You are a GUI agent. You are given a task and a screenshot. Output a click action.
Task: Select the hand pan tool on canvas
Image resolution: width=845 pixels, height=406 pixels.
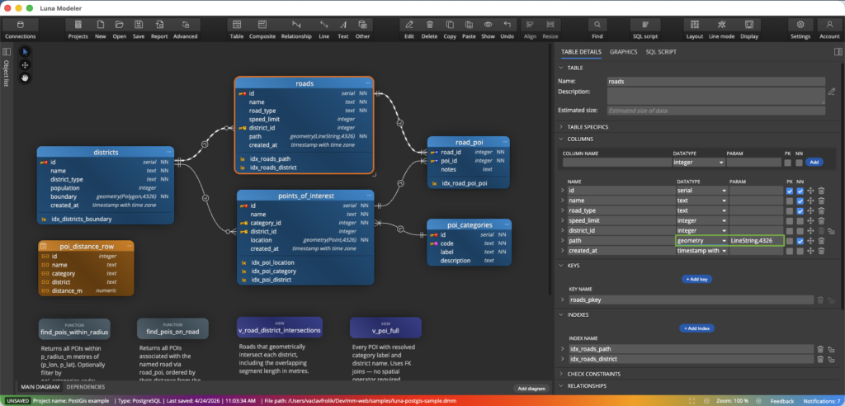[x=25, y=78]
